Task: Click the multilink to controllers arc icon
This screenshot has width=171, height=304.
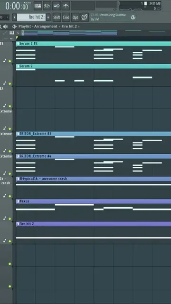Action: 66,6
